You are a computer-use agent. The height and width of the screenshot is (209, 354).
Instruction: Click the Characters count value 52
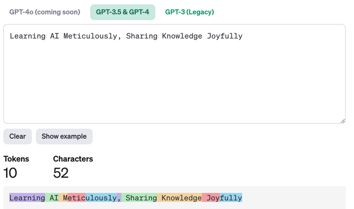pos(61,173)
